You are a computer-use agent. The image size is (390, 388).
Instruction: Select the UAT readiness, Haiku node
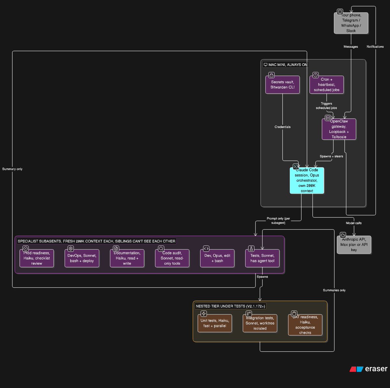pos(305,325)
